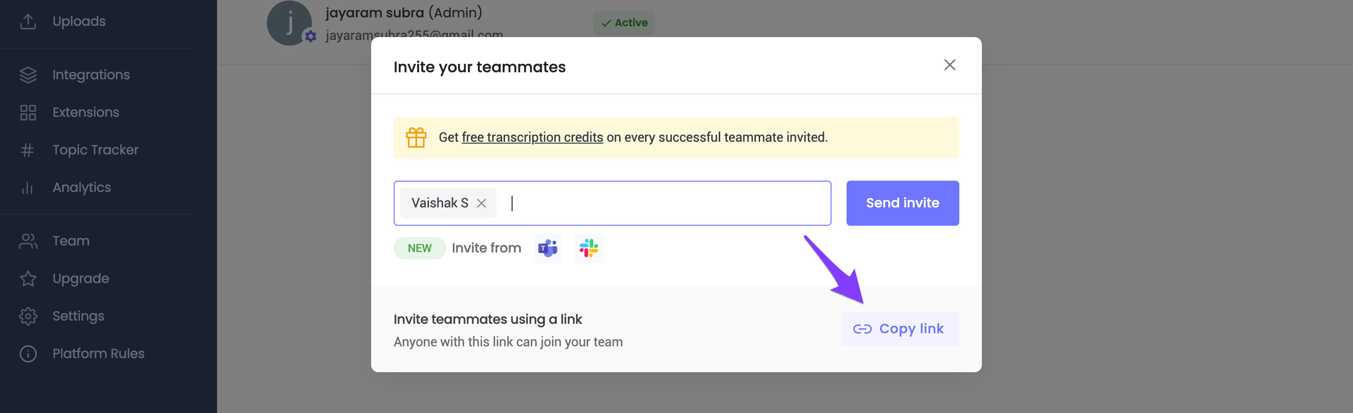1353x413 pixels.
Task: Open Uploads from the sidebar
Action: coord(79,22)
